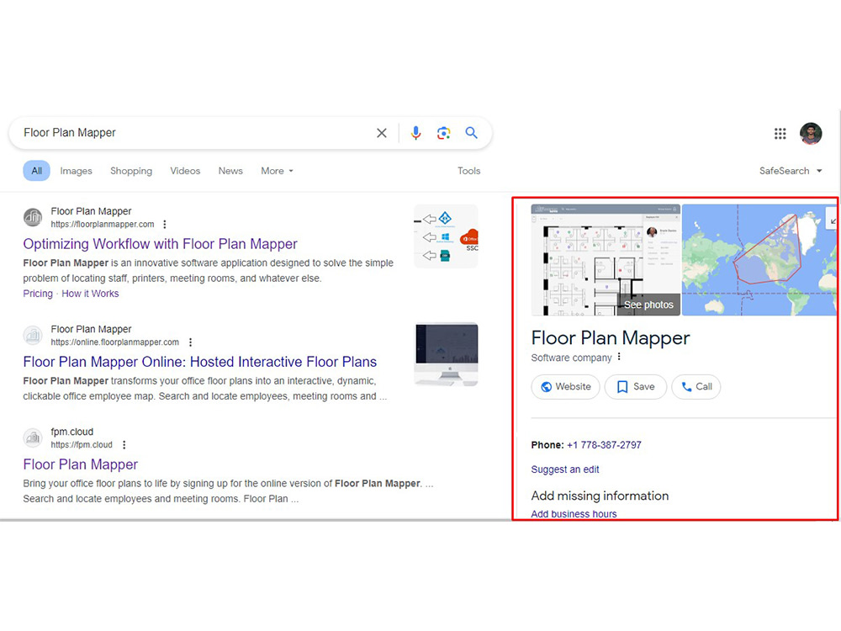Click favicon of the online.floorplanmapper.com result

[x=33, y=336]
